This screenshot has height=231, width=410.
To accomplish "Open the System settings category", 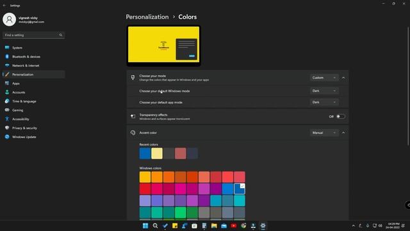I will click(33, 47).
